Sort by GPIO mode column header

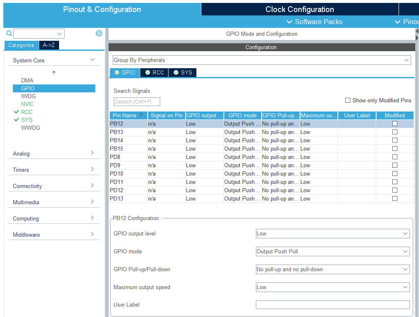[243, 115]
